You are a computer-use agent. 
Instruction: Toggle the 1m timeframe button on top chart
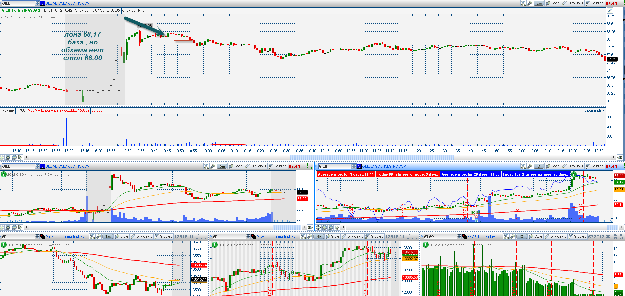539,3
